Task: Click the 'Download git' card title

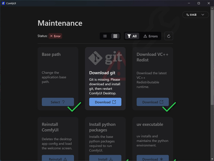Action: tap(102, 73)
